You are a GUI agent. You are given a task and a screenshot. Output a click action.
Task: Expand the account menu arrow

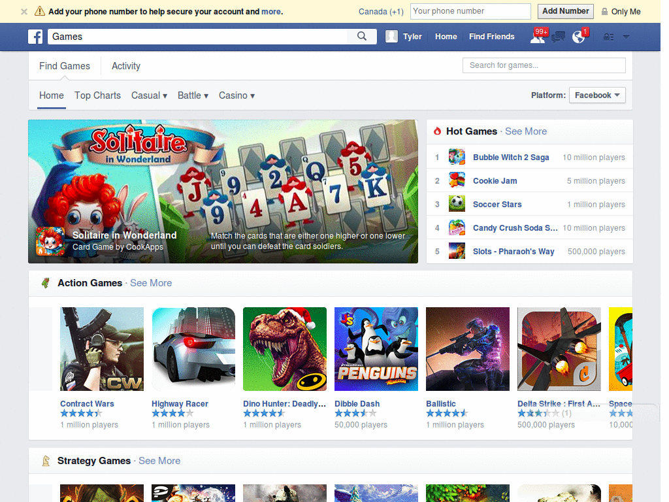tap(626, 37)
